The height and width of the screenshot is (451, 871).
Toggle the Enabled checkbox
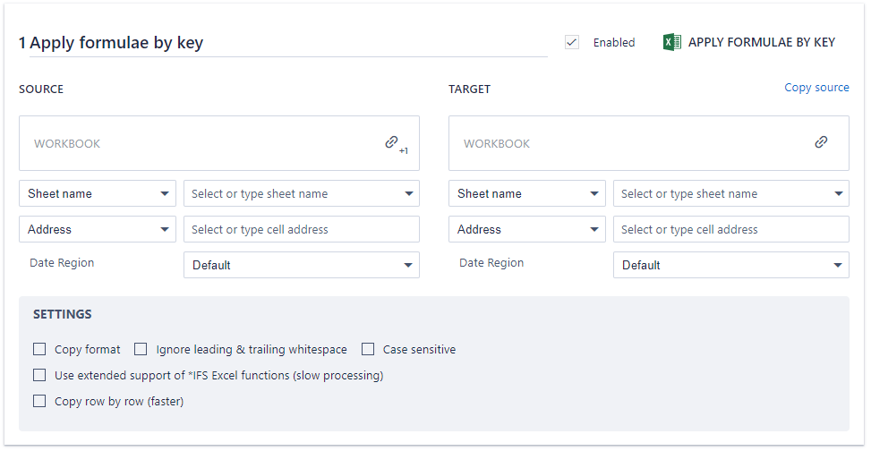pos(572,42)
